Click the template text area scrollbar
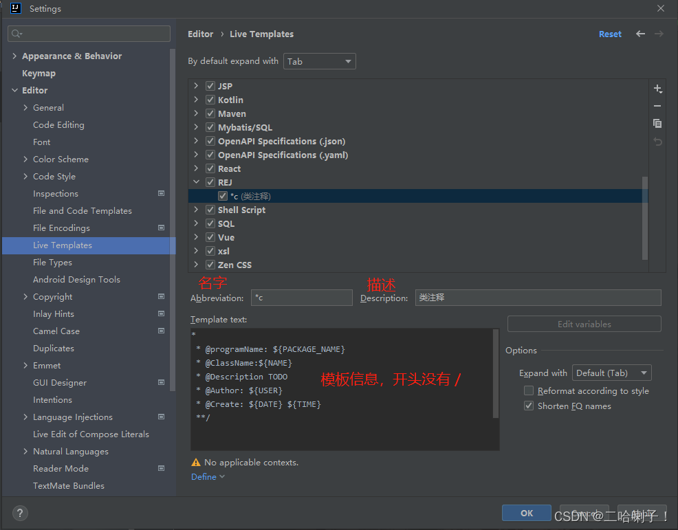 click(496, 374)
